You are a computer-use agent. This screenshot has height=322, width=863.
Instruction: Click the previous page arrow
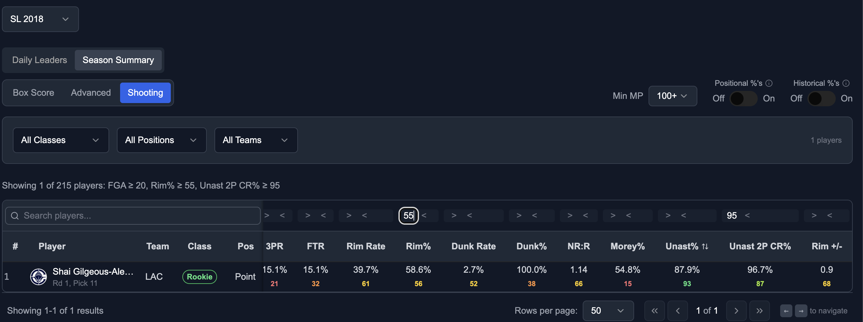click(677, 311)
